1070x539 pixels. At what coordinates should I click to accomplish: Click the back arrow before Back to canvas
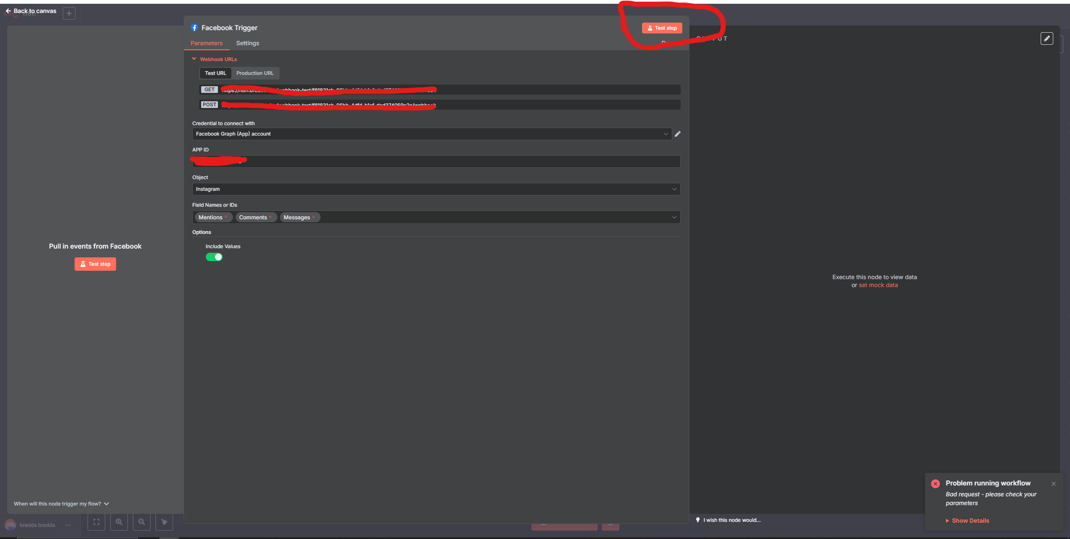pos(8,11)
